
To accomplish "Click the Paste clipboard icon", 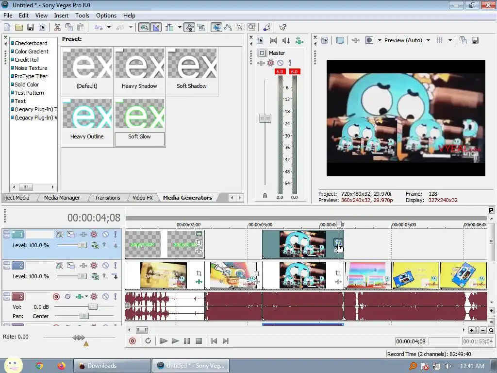I will (81, 27).
